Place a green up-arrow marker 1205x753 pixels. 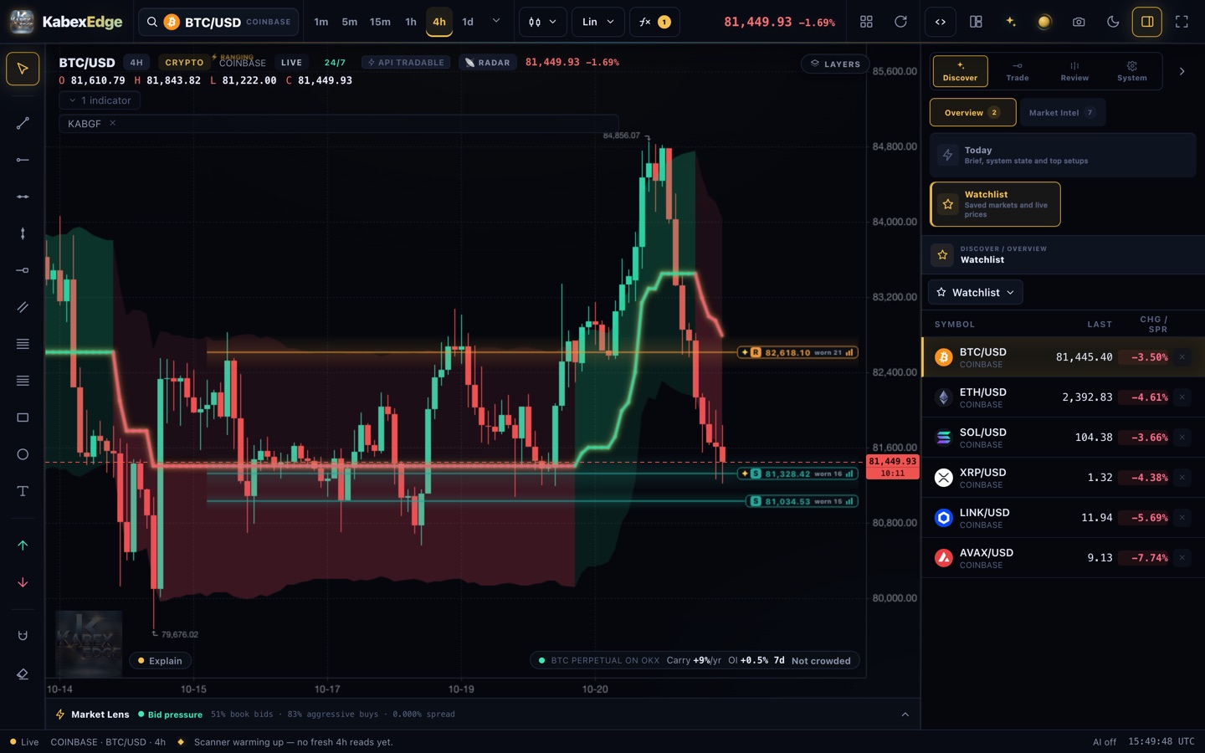coord(23,546)
